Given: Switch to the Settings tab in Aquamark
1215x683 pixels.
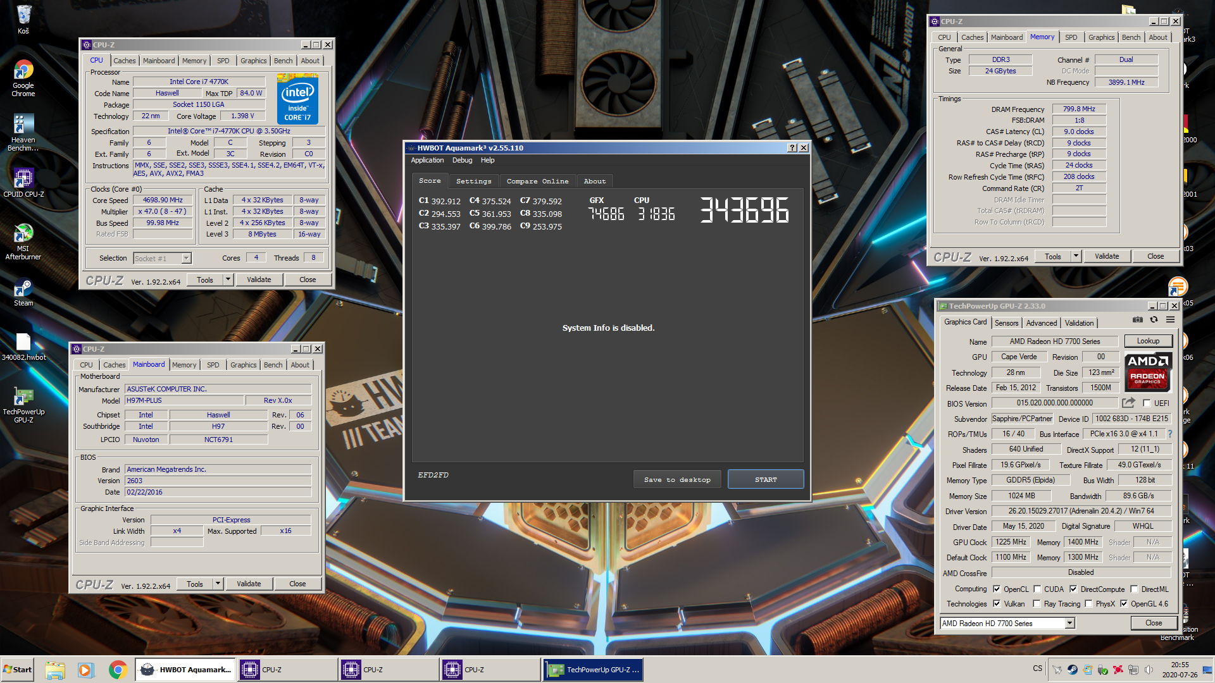Looking at the screenshot, I should point(473,182).
